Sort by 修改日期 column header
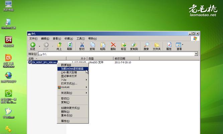Image resolution: width=223 pixels, height=134 pixels. 126,58
